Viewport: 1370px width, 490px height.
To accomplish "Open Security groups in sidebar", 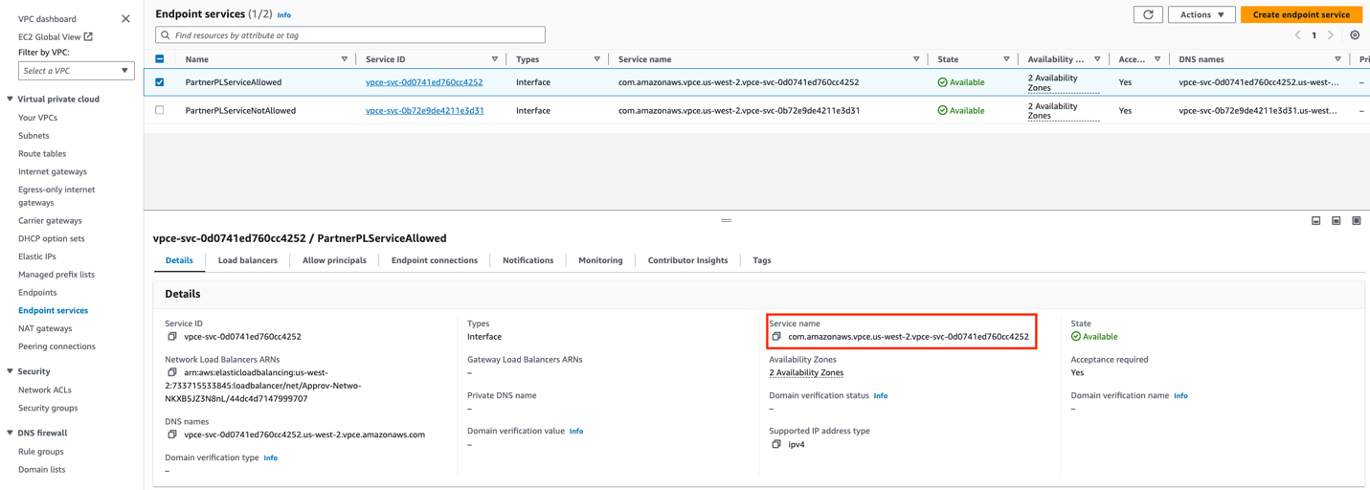I will pos(48,408).
